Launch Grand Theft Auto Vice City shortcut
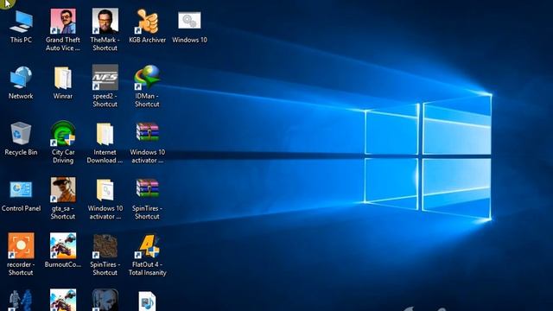This screenshot has width=553, height=311. [x=63, y=21]
